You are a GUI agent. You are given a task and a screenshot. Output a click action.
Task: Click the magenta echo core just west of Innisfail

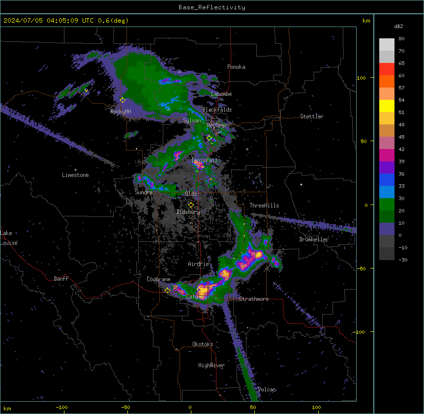coord(178,155)
